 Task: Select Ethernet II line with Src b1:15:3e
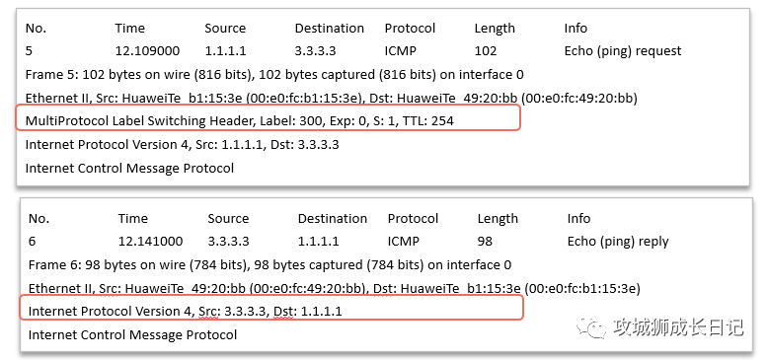point(331,99)
